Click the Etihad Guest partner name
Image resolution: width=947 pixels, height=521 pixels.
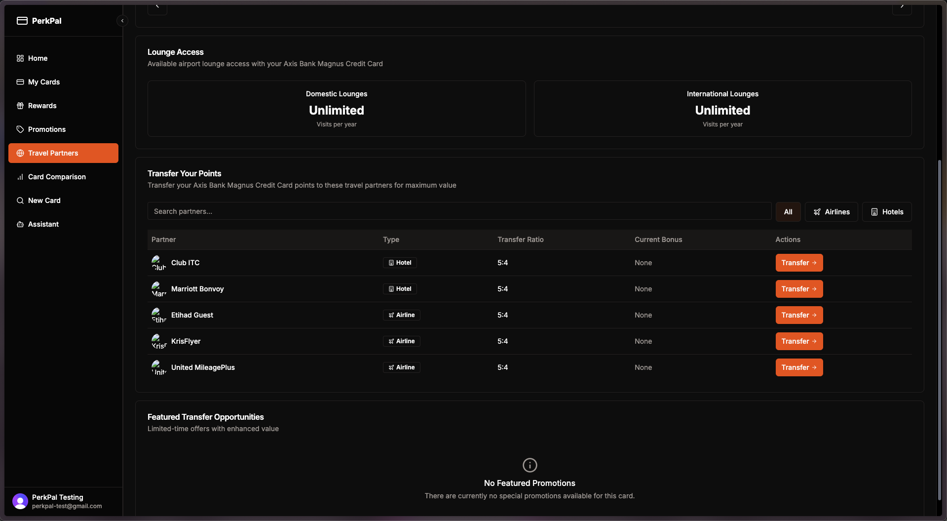pos(192,315)
